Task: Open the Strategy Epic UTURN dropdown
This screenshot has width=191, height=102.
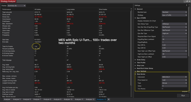Action: click(x=174, y=15)
